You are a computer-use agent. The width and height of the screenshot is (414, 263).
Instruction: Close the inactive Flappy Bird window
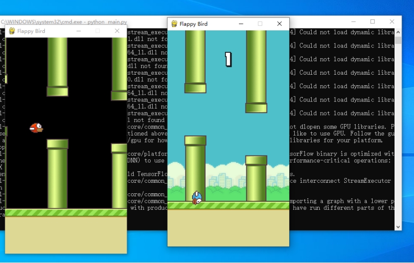pyautogui.click(x=117, y=31)
